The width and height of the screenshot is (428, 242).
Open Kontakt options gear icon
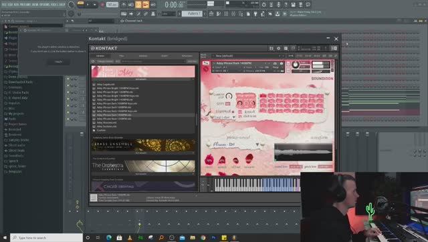(x=278, y=48)
